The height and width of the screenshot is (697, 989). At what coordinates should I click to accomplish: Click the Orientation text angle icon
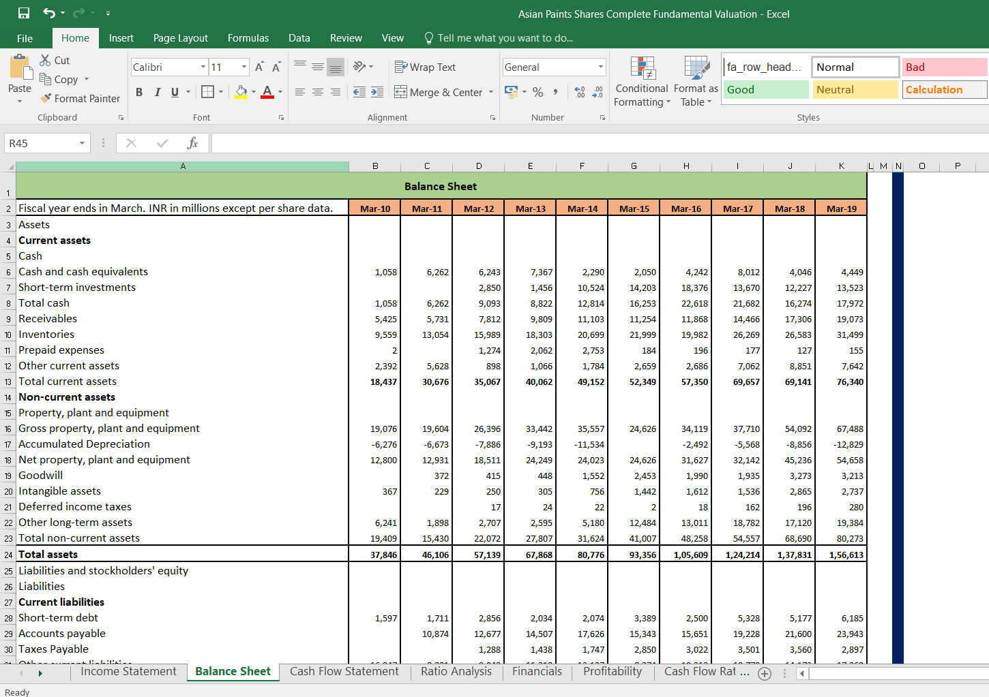(x=359, y=67)
